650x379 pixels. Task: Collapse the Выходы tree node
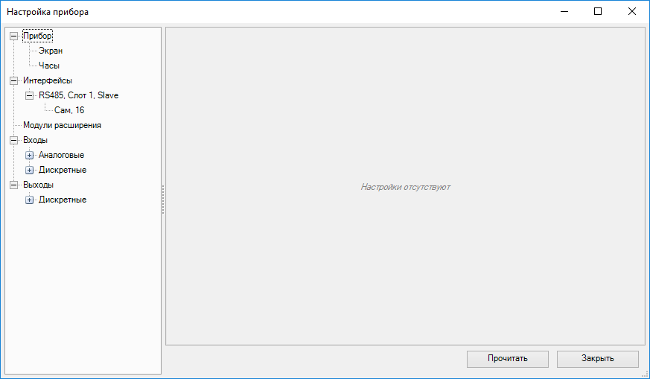click(x=14, y=185)
